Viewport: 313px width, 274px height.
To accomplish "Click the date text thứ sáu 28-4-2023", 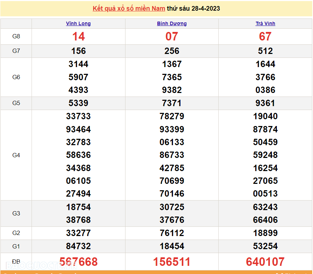I will (x=194, y=9).
